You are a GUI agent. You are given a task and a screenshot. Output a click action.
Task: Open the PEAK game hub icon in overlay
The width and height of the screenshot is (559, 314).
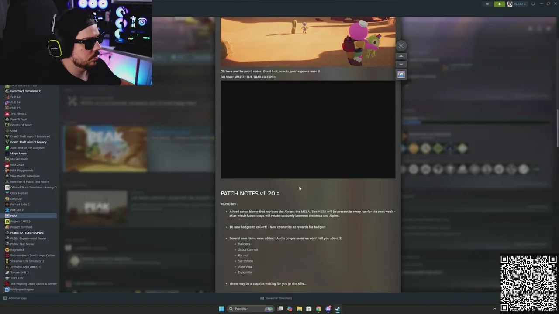[x=401, y=75]
